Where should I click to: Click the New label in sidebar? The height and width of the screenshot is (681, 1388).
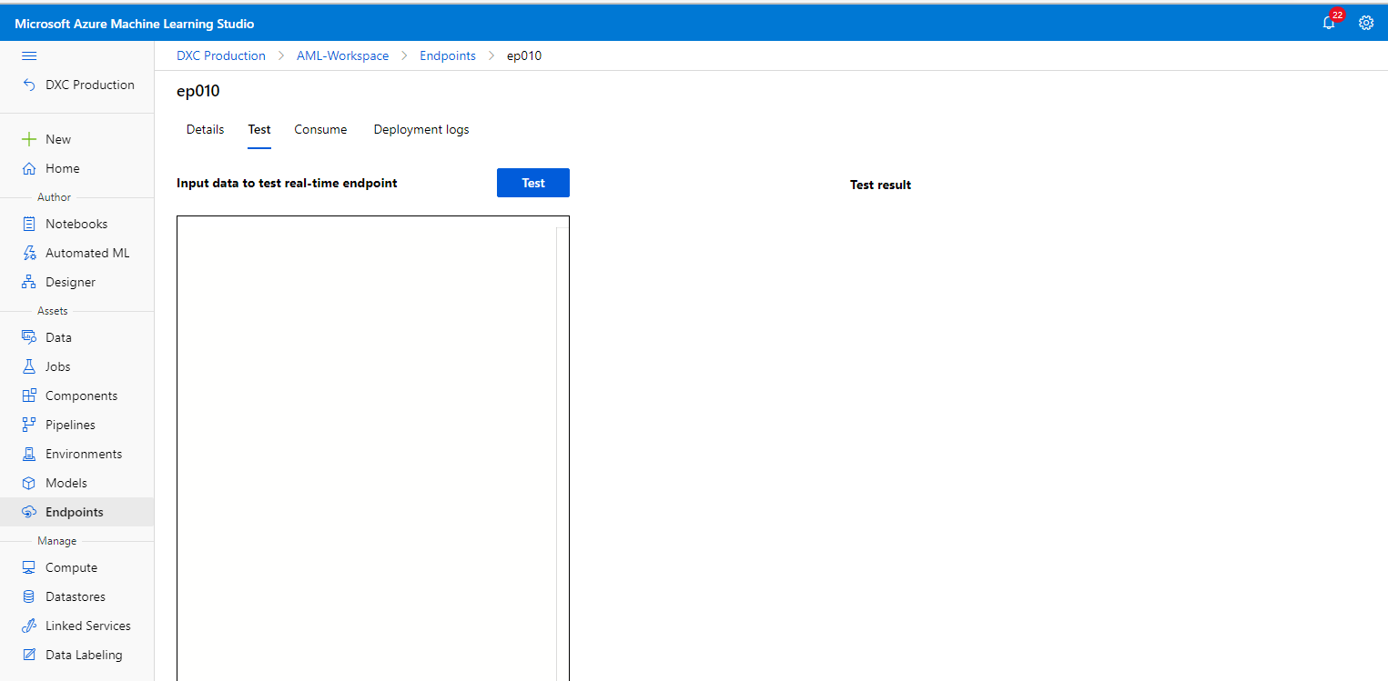tap(58, 139)
